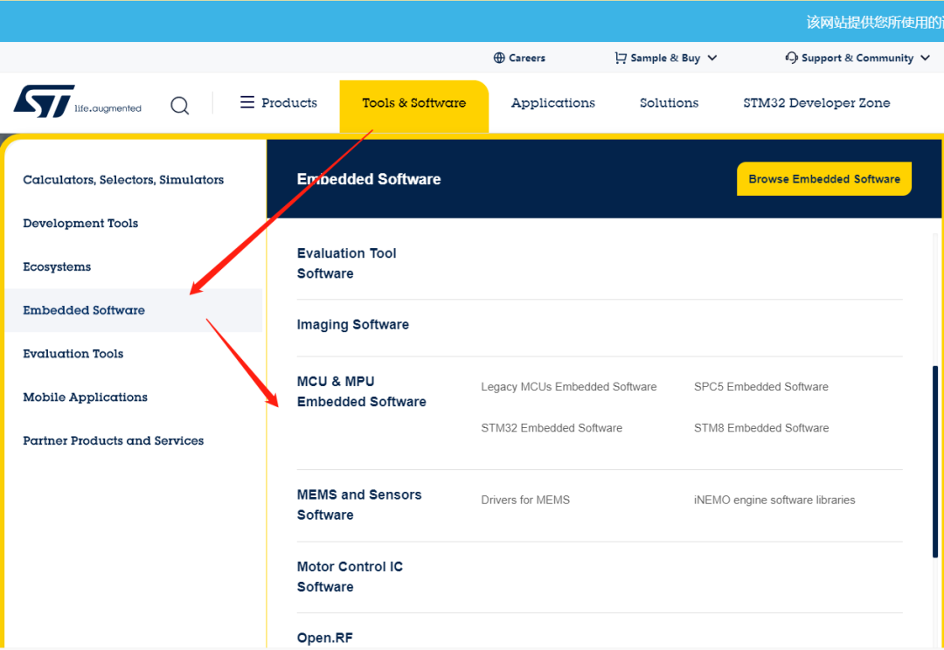Open SPC5 Embedded Software link
The height and width of the screenshot is (650, 944).
(761, 386)
